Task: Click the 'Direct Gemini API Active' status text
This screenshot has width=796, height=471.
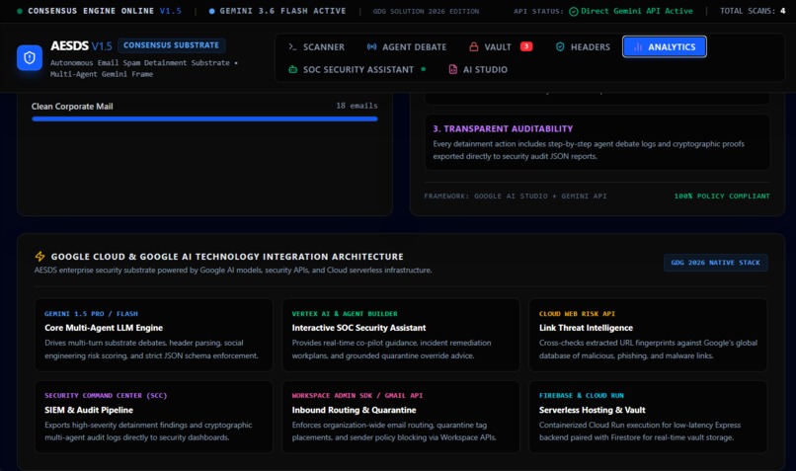Action: pyautogui.click(x=637, y=11)
